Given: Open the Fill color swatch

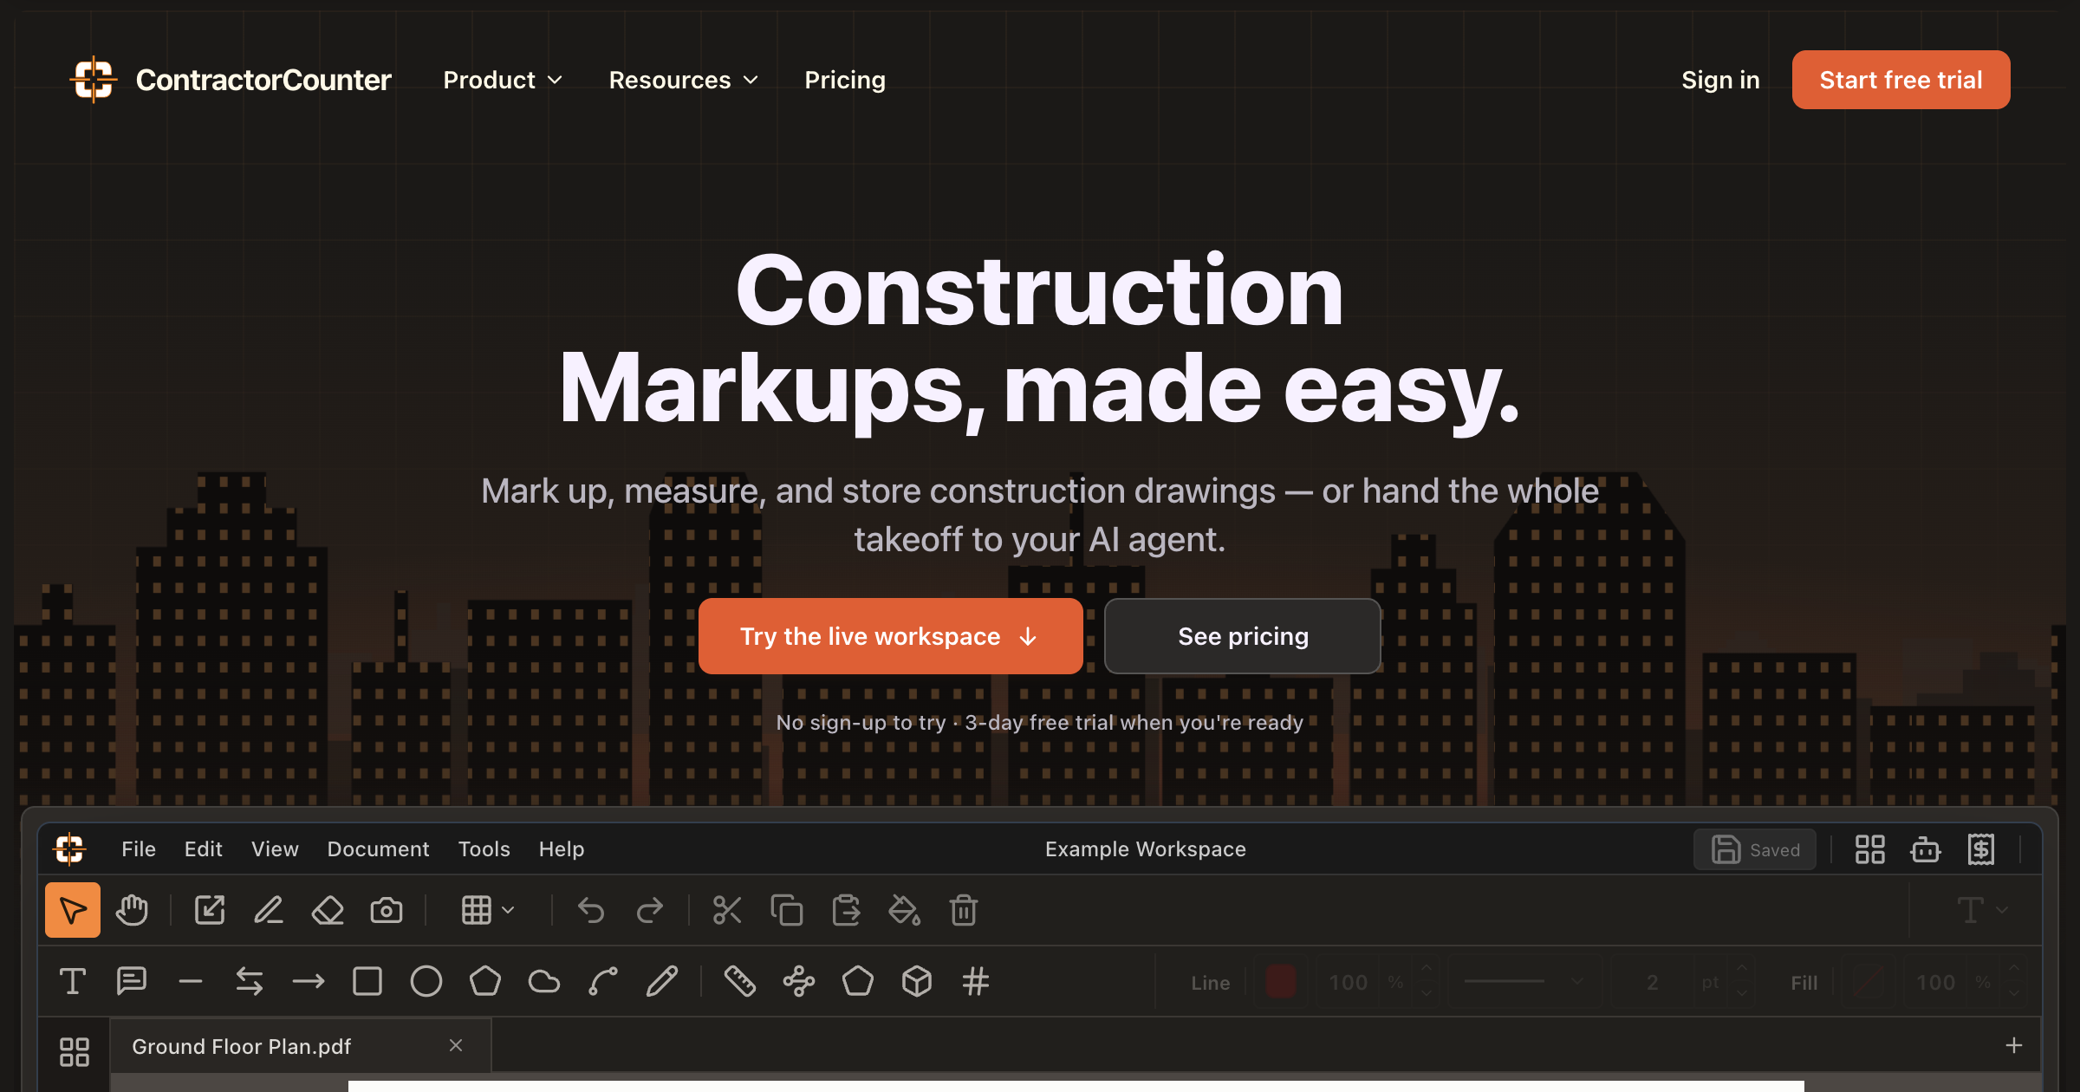Looking at the screenshot, I should click(x=1867, y=982).
